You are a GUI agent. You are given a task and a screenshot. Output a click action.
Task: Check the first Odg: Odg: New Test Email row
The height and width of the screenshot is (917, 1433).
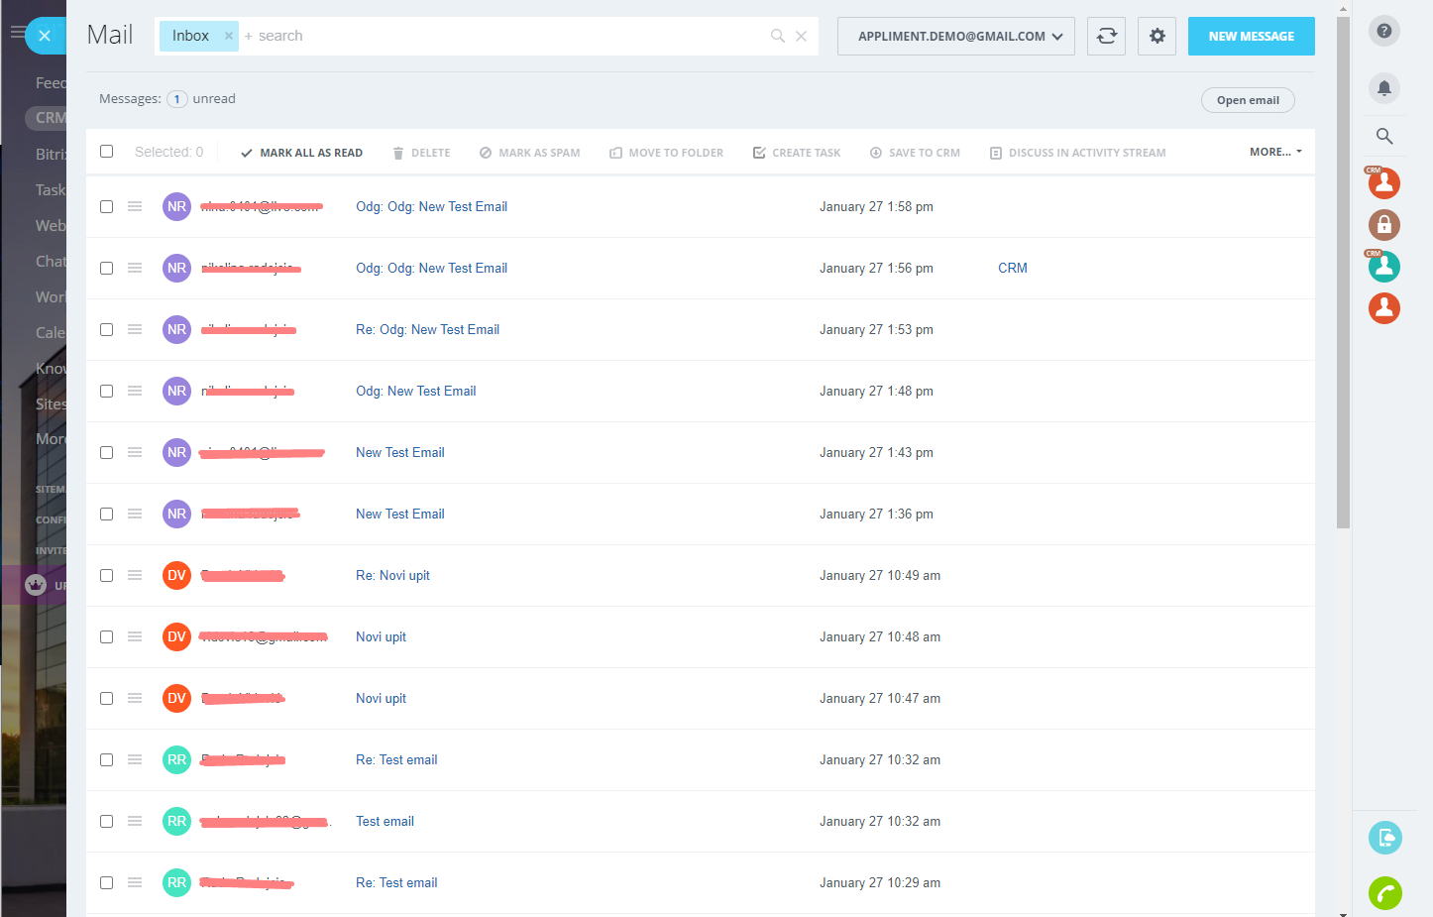tap(106, 206)
